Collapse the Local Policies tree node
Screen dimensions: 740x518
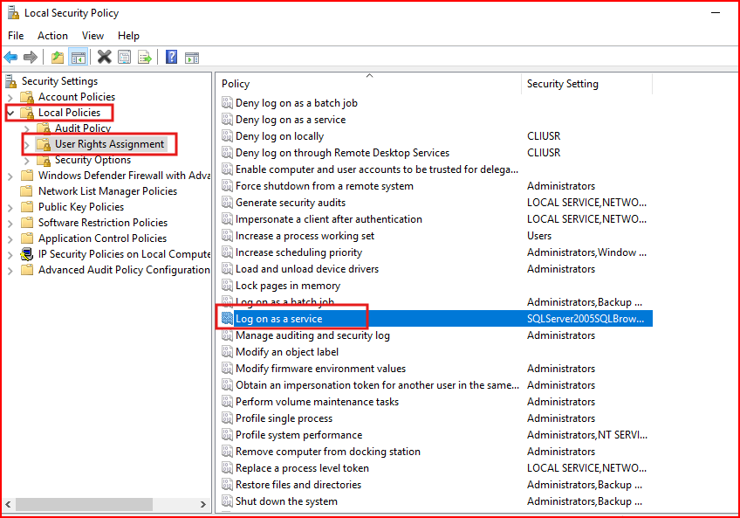pyautogui.click(x=10, y=113)
